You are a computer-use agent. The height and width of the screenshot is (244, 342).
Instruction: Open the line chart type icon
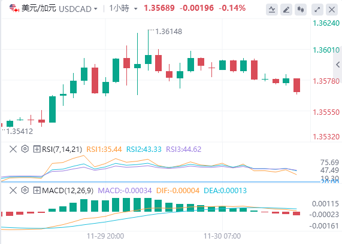point(272,10)
